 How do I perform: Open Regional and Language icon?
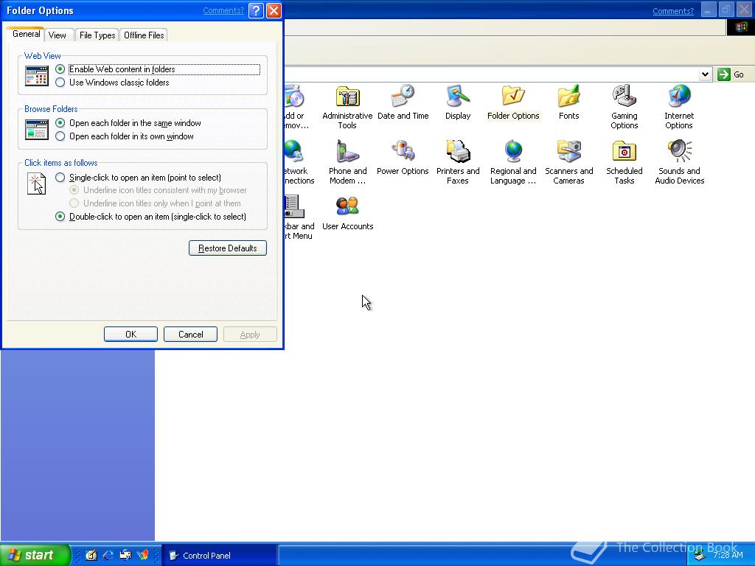coord(513,162)
